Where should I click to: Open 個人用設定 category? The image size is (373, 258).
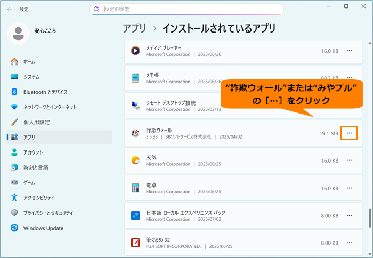point(60,122)
